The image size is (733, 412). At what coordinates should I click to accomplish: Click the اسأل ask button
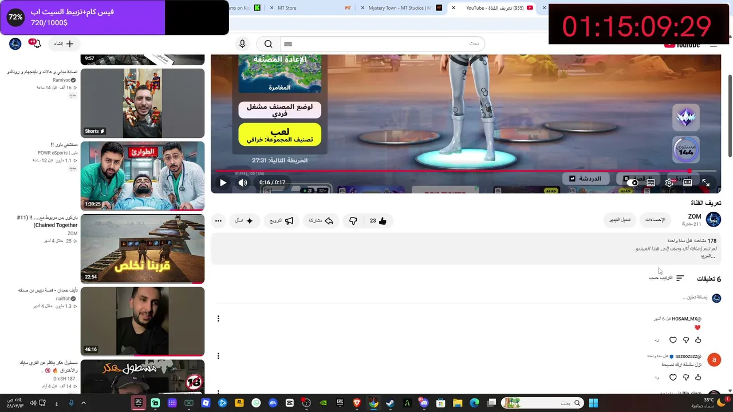tap(245, 221)
